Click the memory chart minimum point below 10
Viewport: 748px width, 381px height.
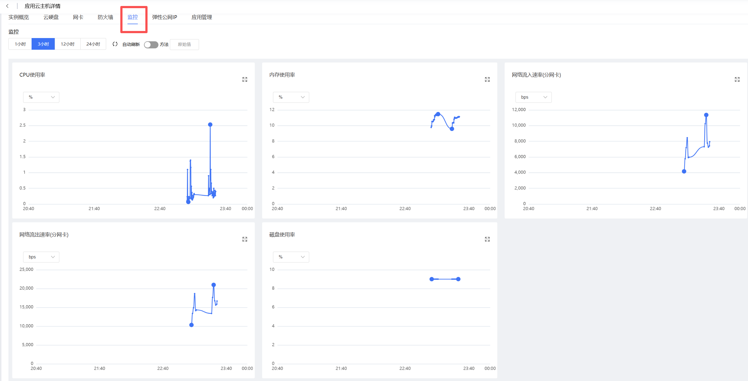point(452,129)
